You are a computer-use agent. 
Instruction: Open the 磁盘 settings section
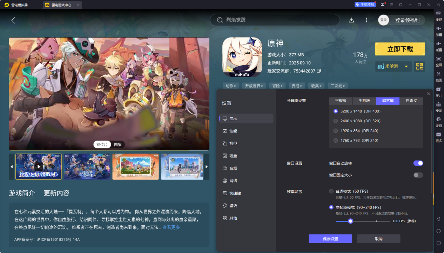246,156
